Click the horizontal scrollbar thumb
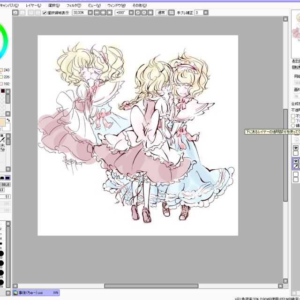Viewport: 300px width, 300px height. click(x=151, y=286)
